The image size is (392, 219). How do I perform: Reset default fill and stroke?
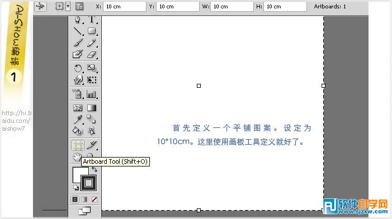point(75,188)
